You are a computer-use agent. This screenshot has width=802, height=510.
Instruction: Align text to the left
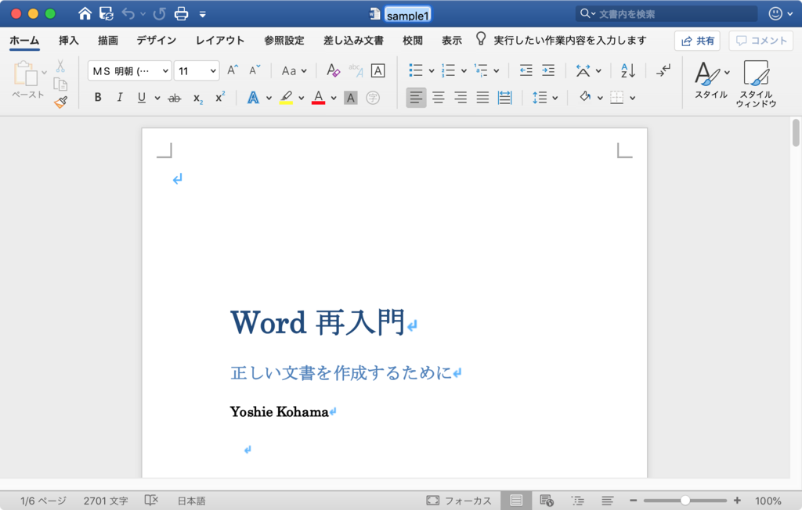pos(417,98)
